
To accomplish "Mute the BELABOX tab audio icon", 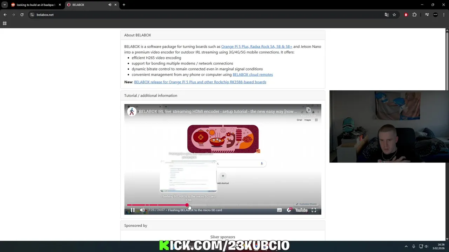I will tap(110, 5).
